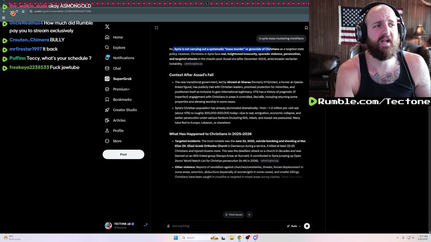Stop Grok response generation
This screenshot has height=242, width=431.
tap(307, 226)
